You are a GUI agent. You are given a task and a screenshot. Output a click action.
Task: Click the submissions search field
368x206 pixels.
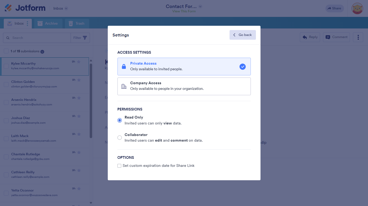38,38
